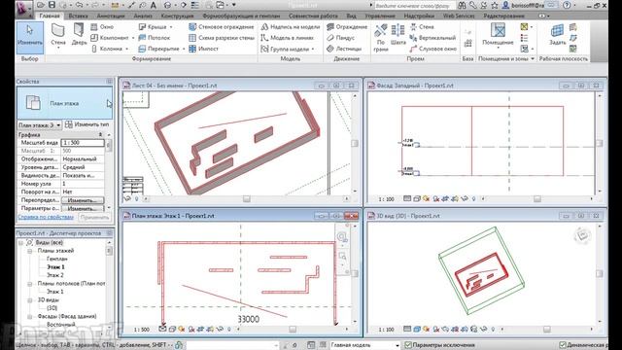
Task: Switch to the Вид ribbon tab
Action: click(351, 16)
